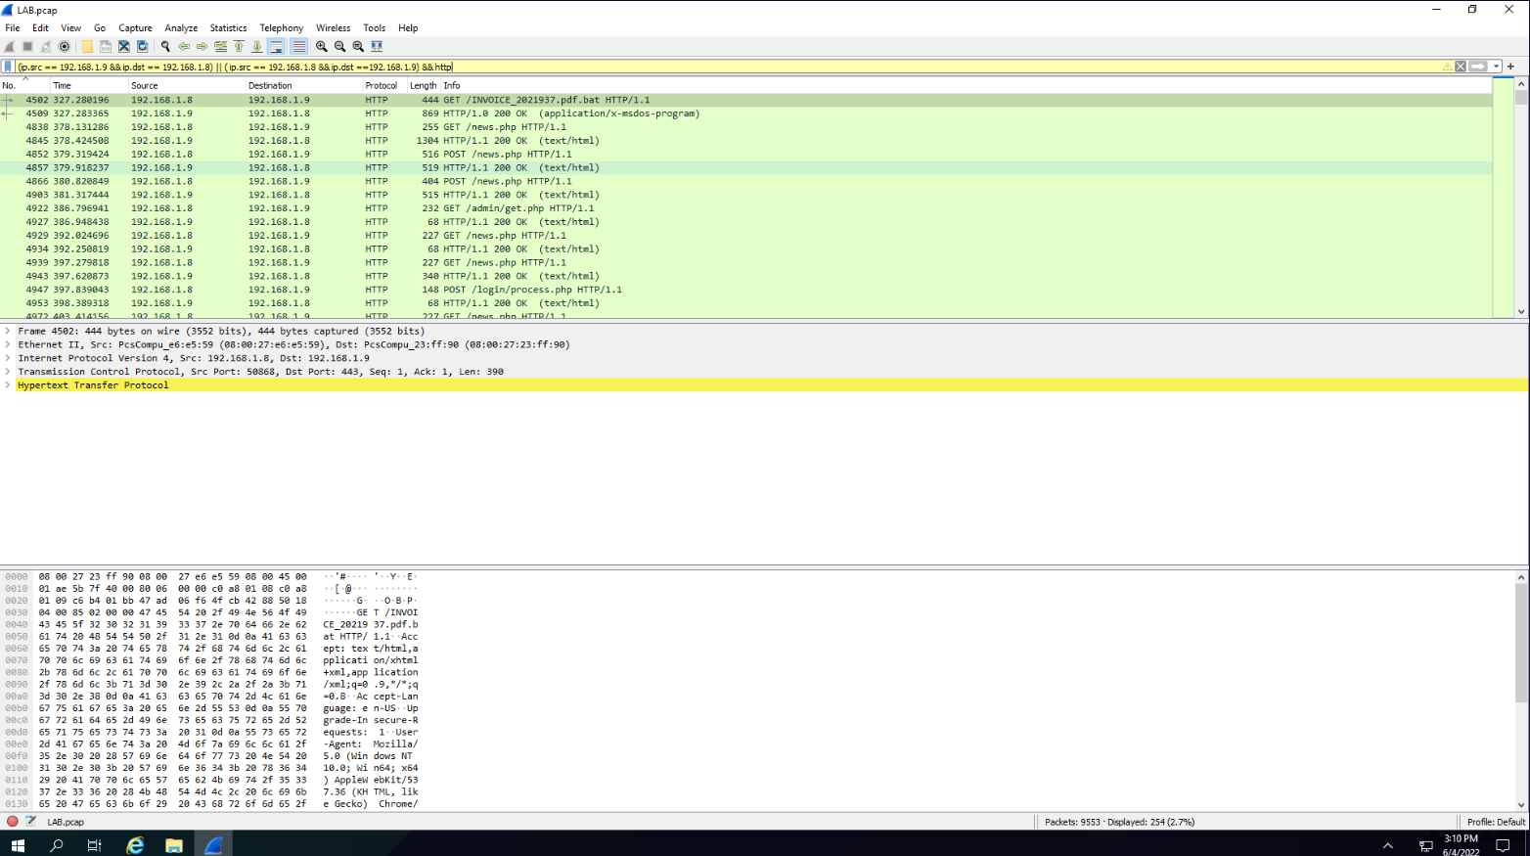Sort packets by the Protocol column header

point(381,86)
